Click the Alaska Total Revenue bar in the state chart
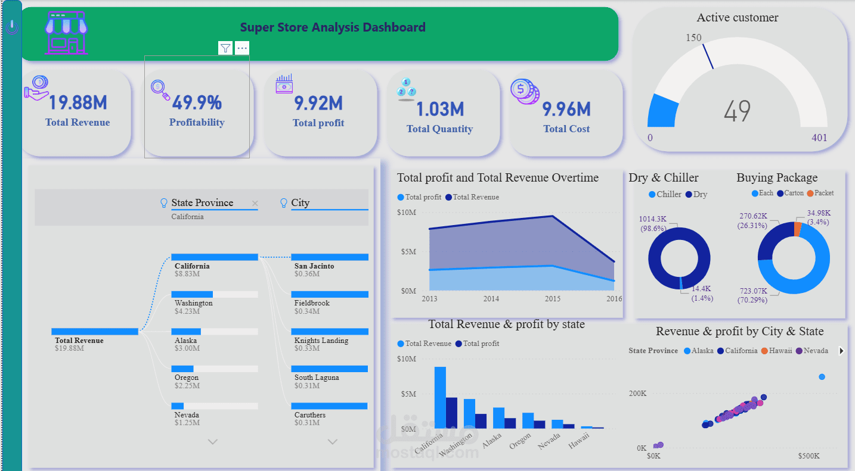 [x=498, y=418]
